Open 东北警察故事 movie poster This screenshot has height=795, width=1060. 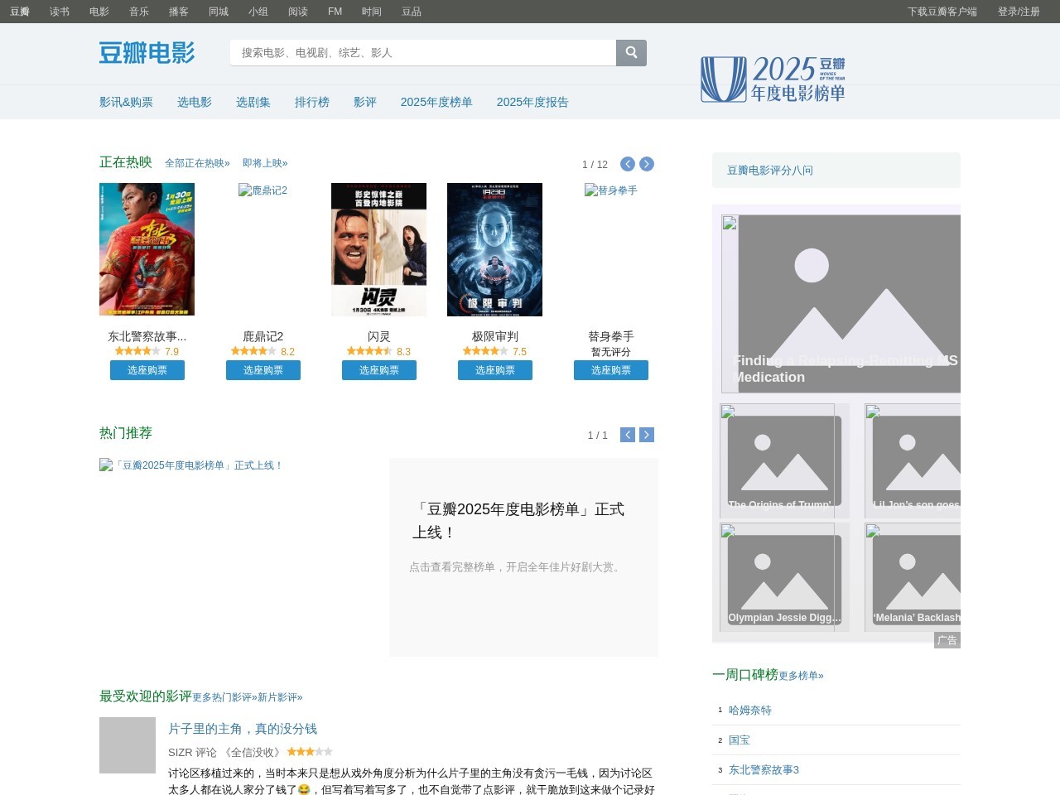tap(147, 249)
